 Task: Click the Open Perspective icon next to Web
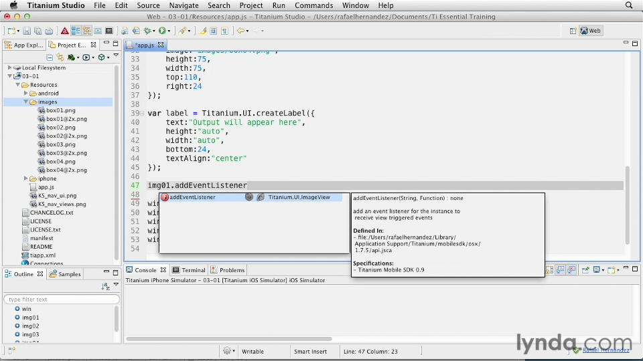click(x=573, y=31)
